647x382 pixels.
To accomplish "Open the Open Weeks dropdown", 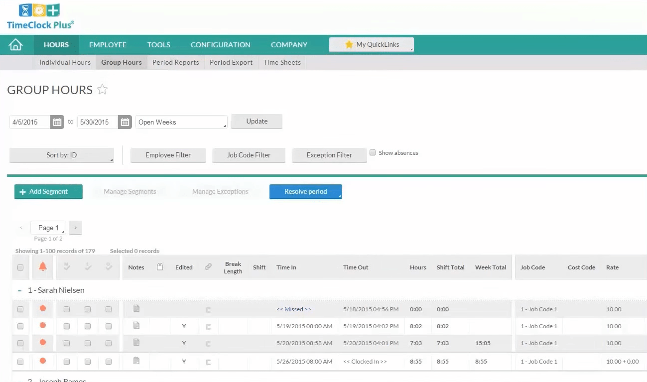I will tap(181, 121).
